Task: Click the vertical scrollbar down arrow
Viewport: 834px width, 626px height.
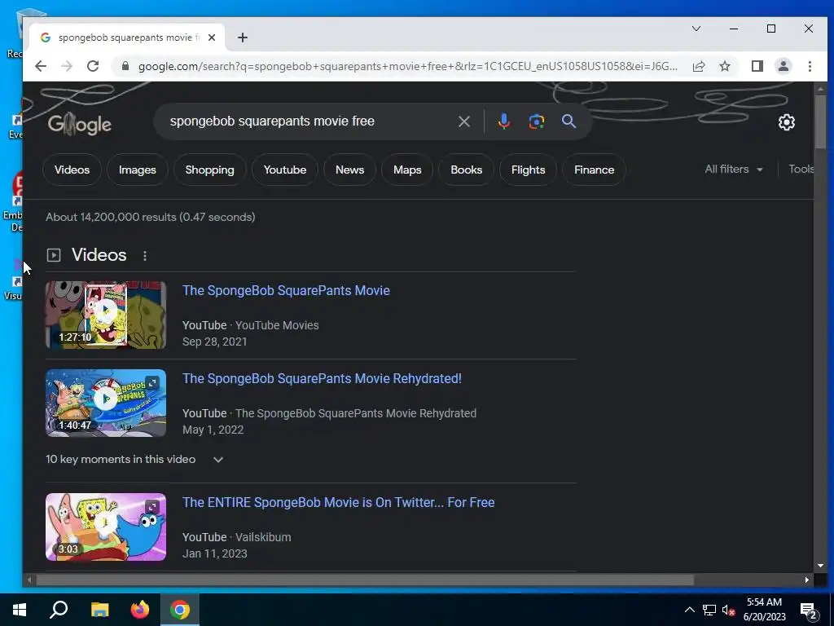Action: [x=820, y=566]
